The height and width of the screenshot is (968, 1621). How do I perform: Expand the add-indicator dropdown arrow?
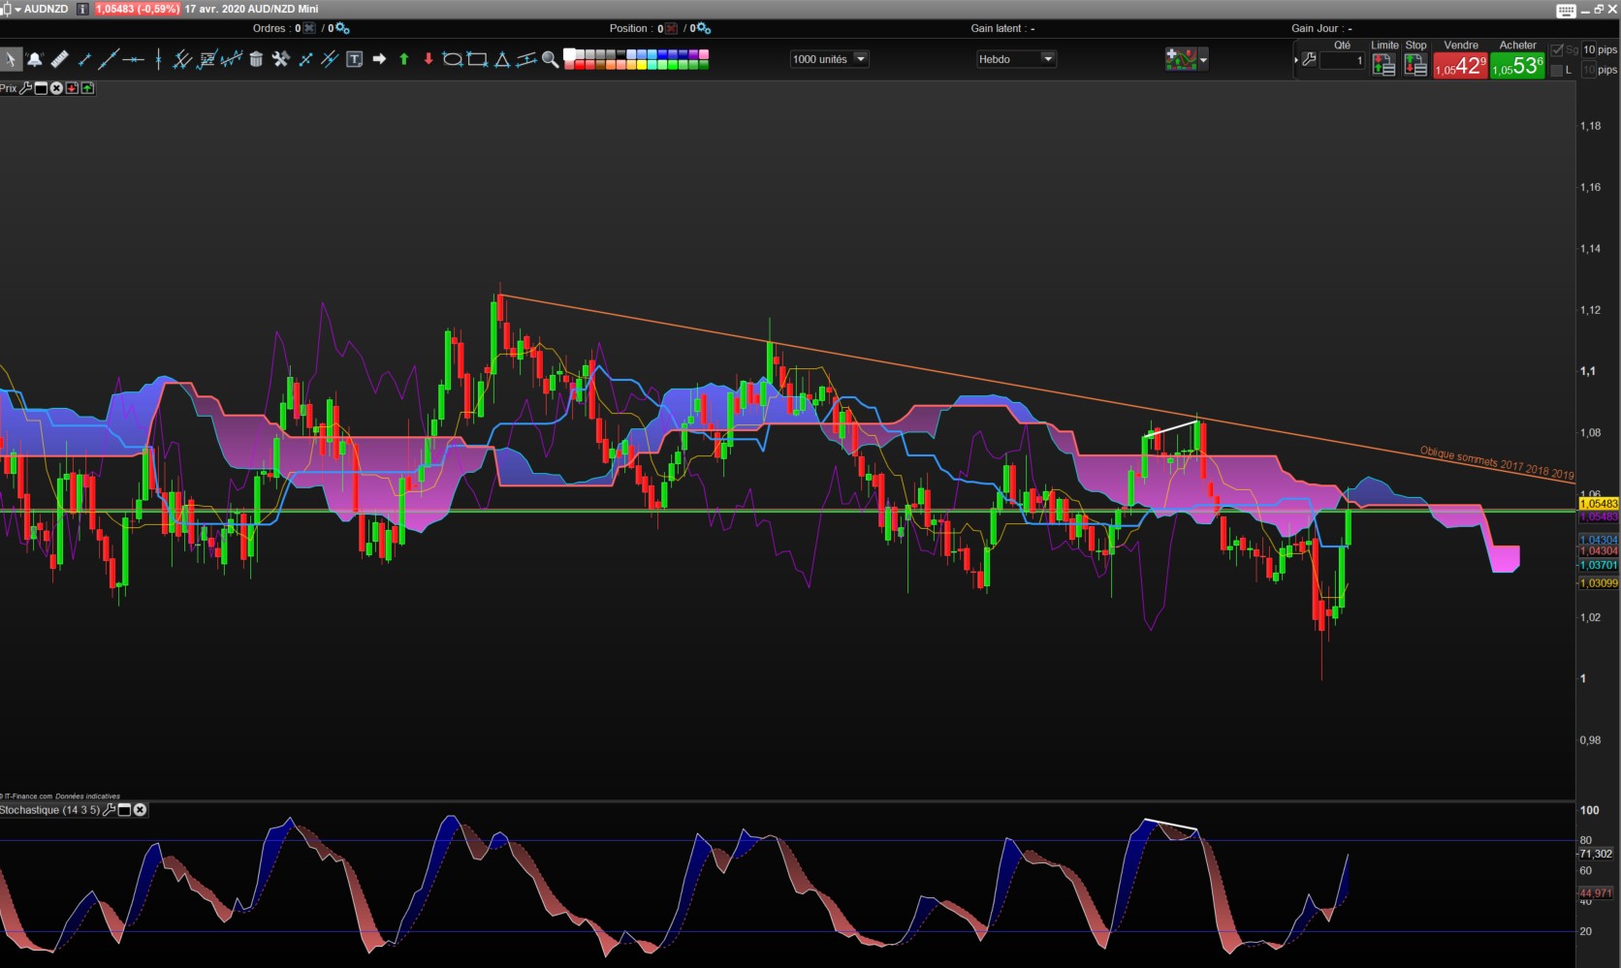1203,60
